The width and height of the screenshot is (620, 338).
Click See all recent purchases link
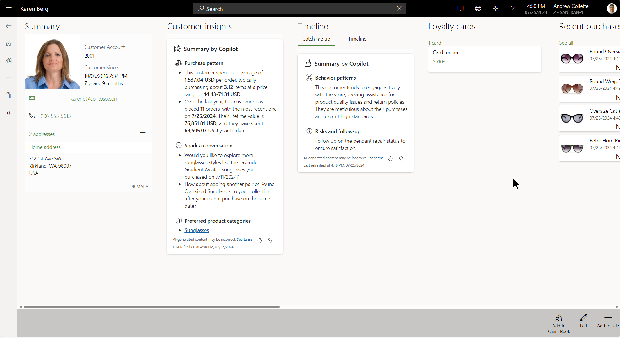(x=566, y=43)
